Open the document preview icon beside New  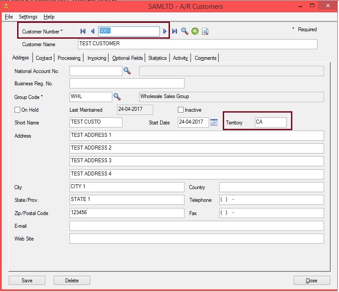click(205, 31)
